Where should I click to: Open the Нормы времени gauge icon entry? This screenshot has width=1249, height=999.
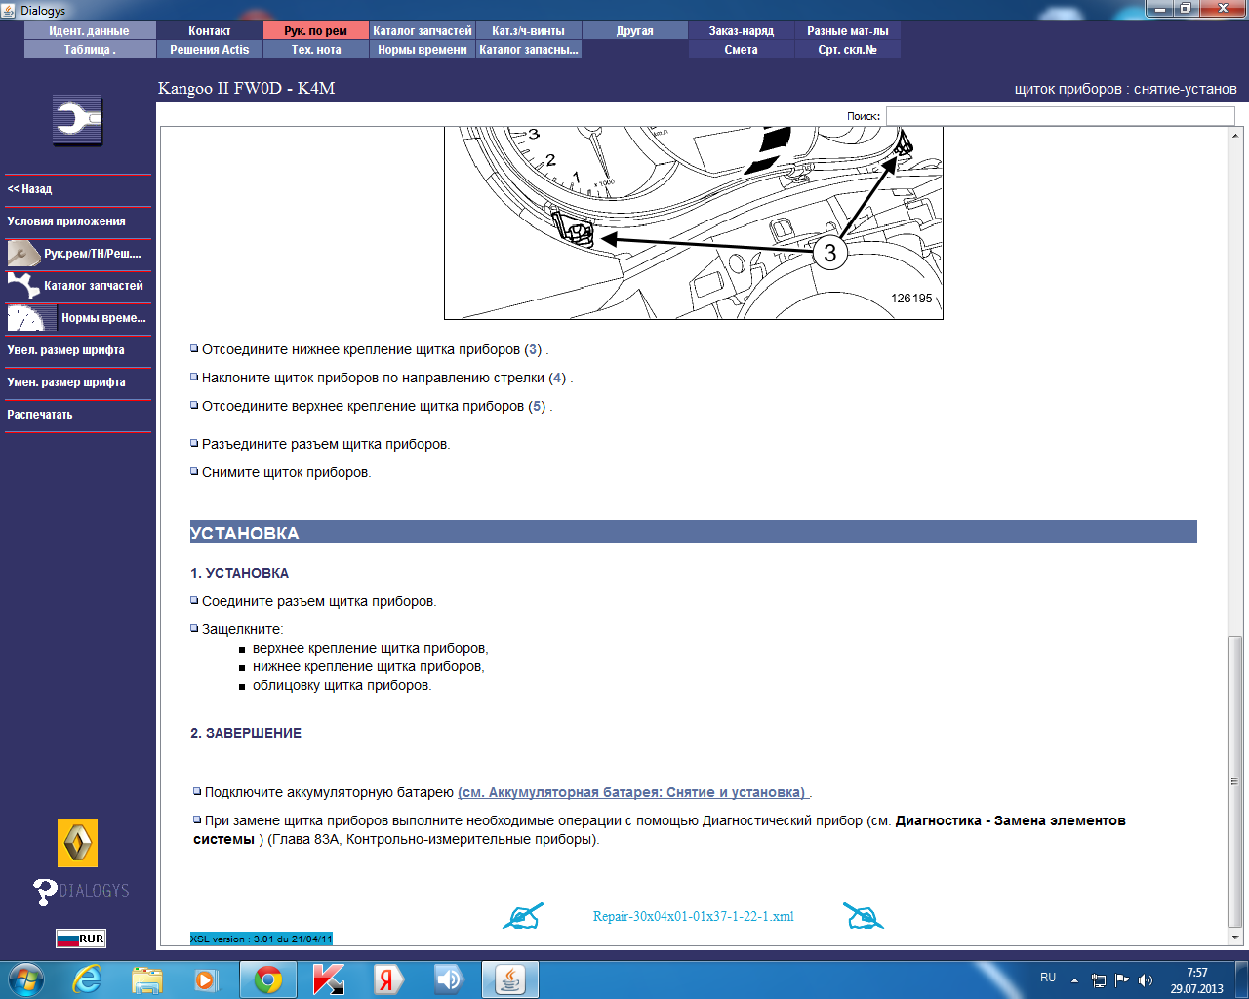click(x=78, y=318)
